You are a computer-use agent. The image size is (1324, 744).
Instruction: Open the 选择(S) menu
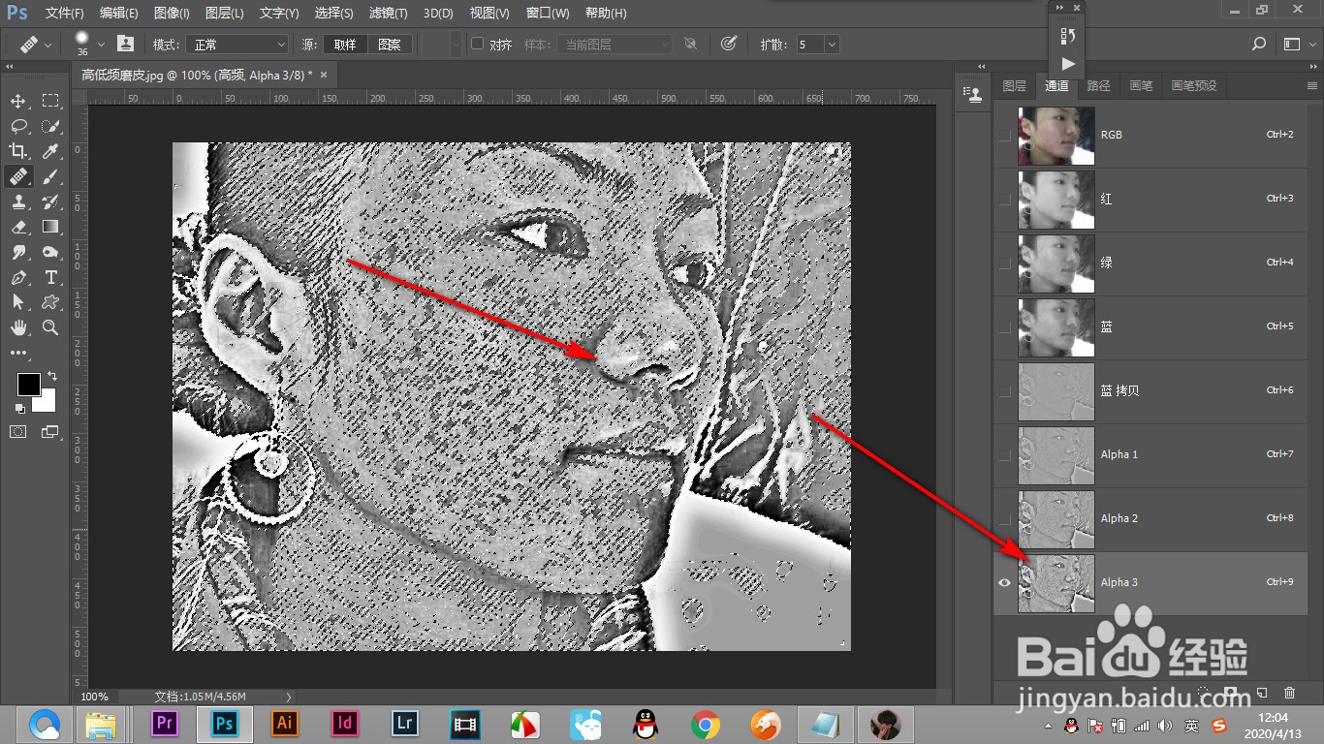pyautogui.click(x=333, y=13)
